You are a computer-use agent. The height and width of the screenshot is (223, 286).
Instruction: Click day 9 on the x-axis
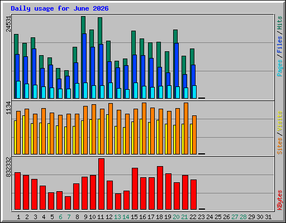[85, 217]
